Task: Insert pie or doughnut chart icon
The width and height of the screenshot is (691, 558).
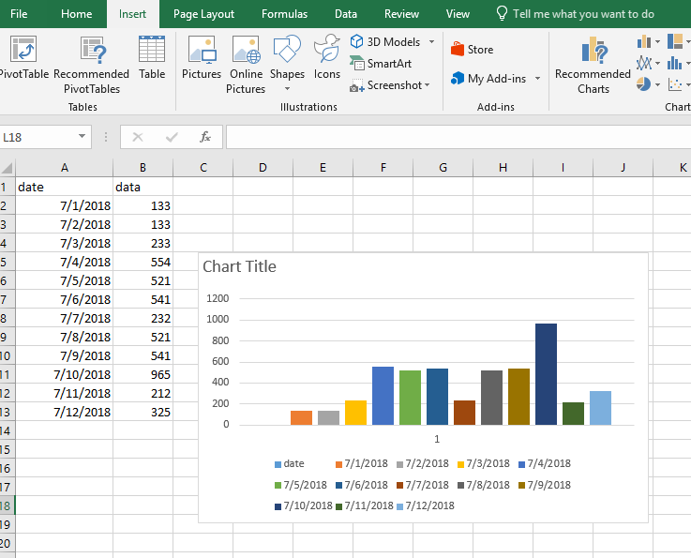Action: 644,83
